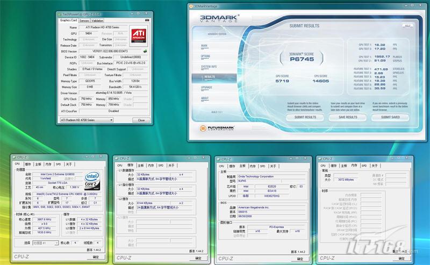
Task: Click the Close button in GPU-Z
Action: (x=141, y=120)
